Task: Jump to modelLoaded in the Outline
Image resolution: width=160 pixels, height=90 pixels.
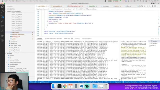Action: [x=14, y=64]
